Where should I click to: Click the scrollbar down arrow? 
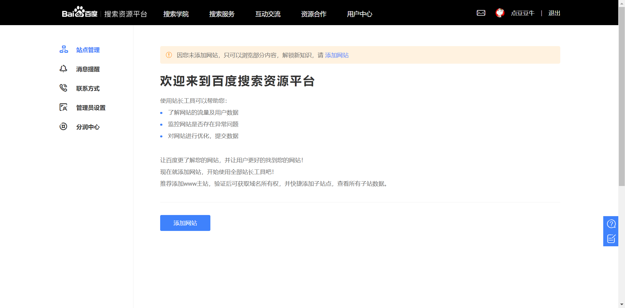pos(622,304)
